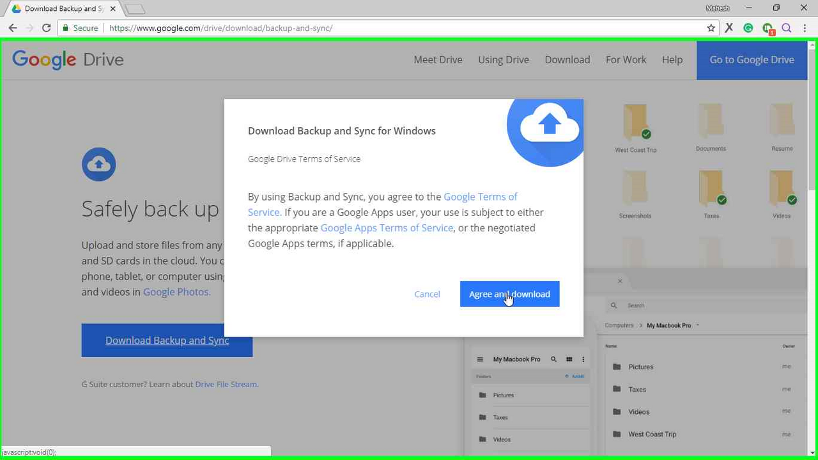The image size is (818, 460).
Task: Click browser forward arrow
Action: (29, 28)
